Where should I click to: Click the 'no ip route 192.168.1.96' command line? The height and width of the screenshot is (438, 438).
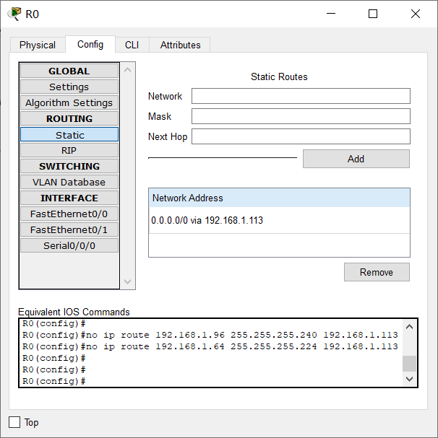click(x=210, y=335)
